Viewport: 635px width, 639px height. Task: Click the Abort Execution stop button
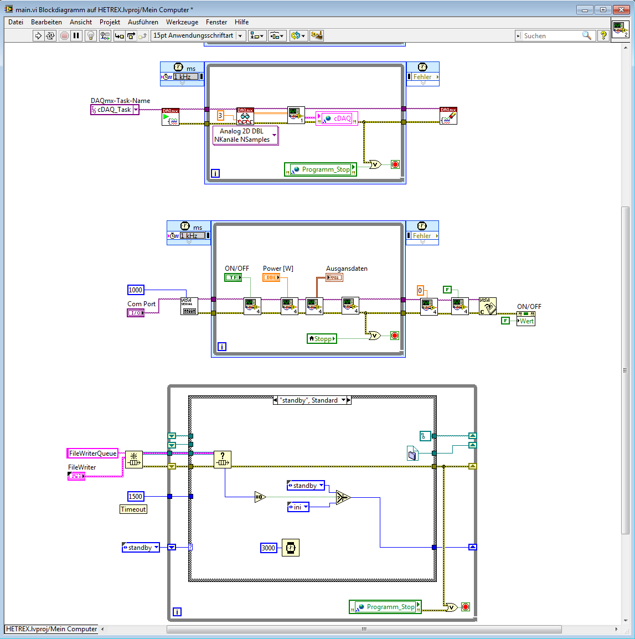point(64,36)
